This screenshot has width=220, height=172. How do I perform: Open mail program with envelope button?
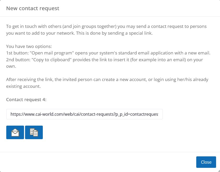point(15,132)
